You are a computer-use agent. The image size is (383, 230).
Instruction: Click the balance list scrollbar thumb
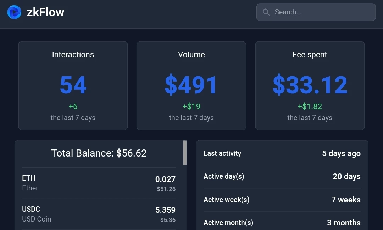(185, 153)
